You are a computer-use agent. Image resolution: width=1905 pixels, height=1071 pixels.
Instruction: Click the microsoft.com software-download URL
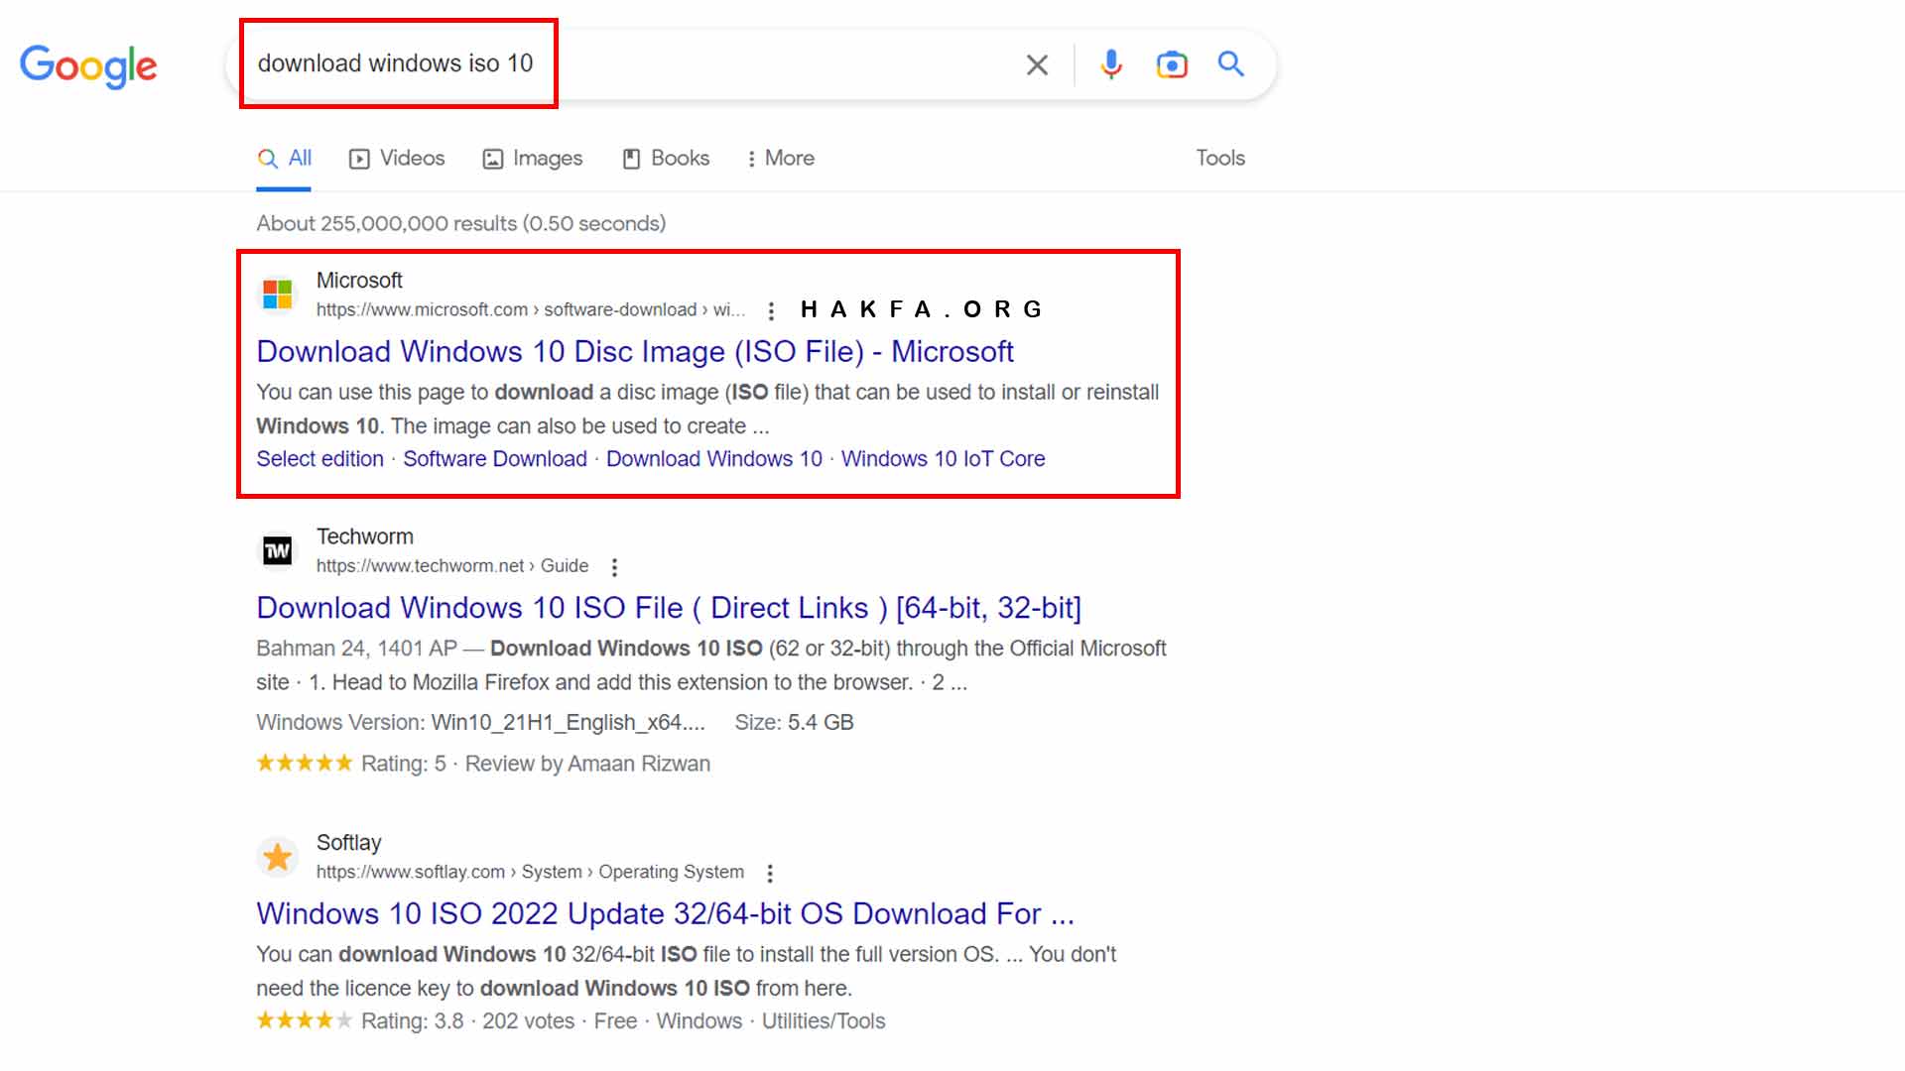coord(531,310)
